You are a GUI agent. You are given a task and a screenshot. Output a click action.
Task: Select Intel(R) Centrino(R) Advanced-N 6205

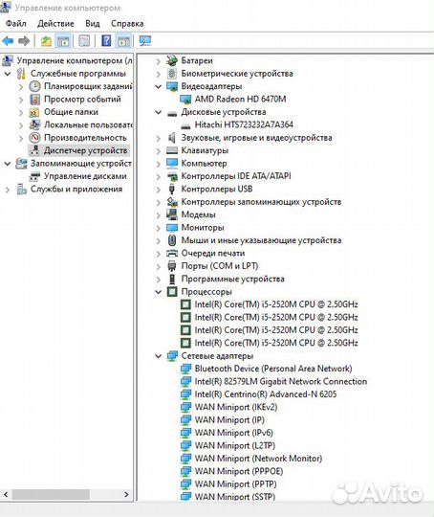tap(266, 394)
